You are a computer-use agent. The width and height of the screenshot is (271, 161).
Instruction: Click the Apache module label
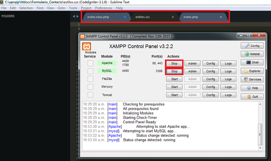107,63
